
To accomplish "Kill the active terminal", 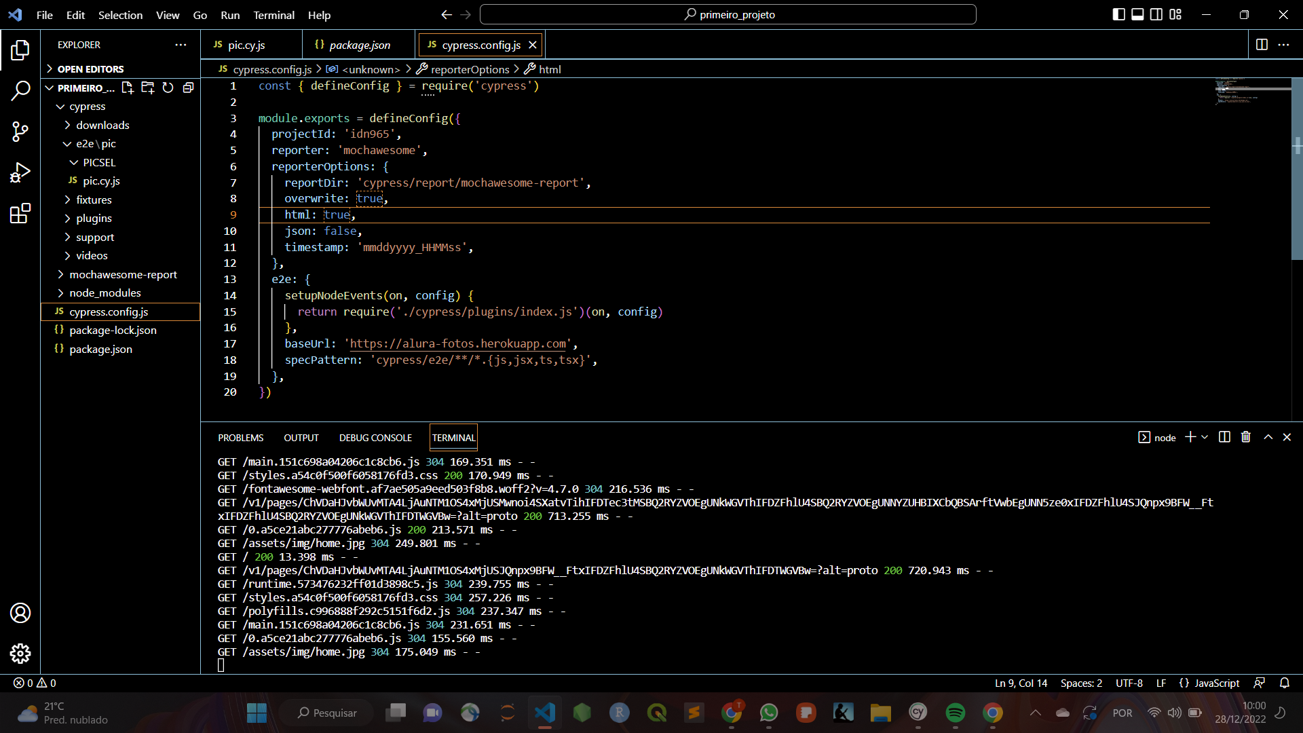I will coord(1246,437).
